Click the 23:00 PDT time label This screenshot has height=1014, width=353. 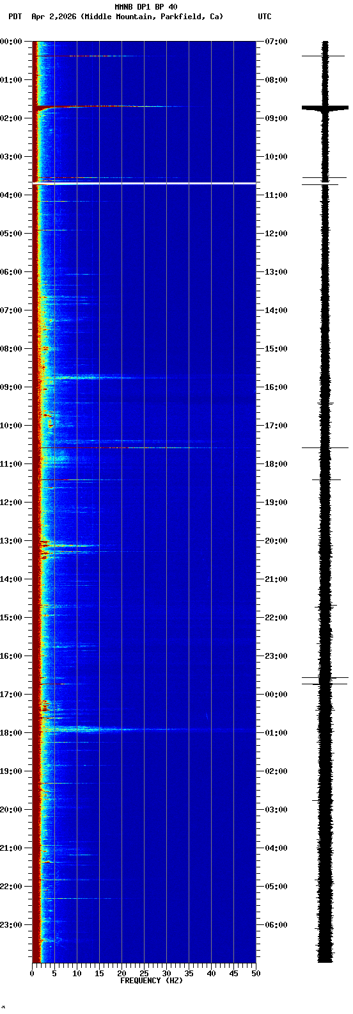point(11,925)
